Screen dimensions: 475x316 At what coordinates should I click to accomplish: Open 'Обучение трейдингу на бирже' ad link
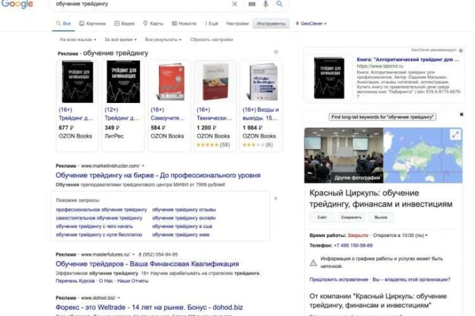158,175
